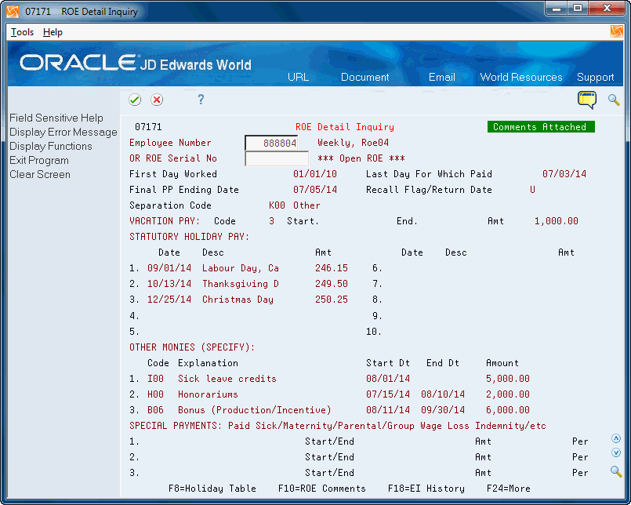Click Sick leave credits explanation

(x=227, y=379)
